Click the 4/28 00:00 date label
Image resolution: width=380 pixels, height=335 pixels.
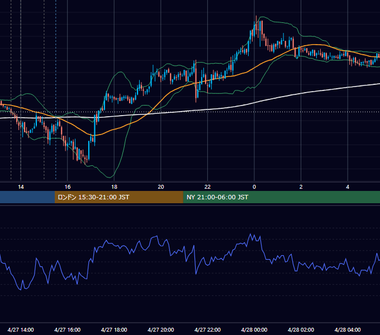(x=254, y=329)
